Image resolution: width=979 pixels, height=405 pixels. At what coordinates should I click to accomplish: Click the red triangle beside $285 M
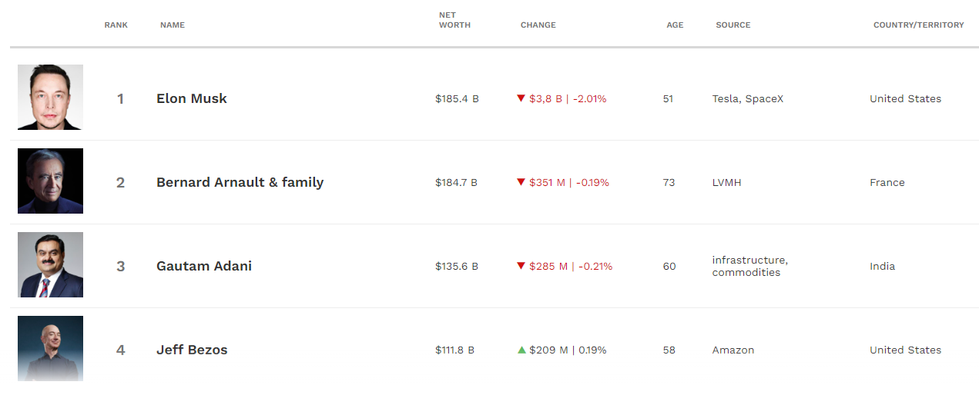(521, 266)
